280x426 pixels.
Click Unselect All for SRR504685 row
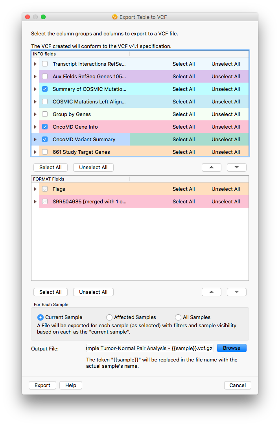[x=226, y=201]
